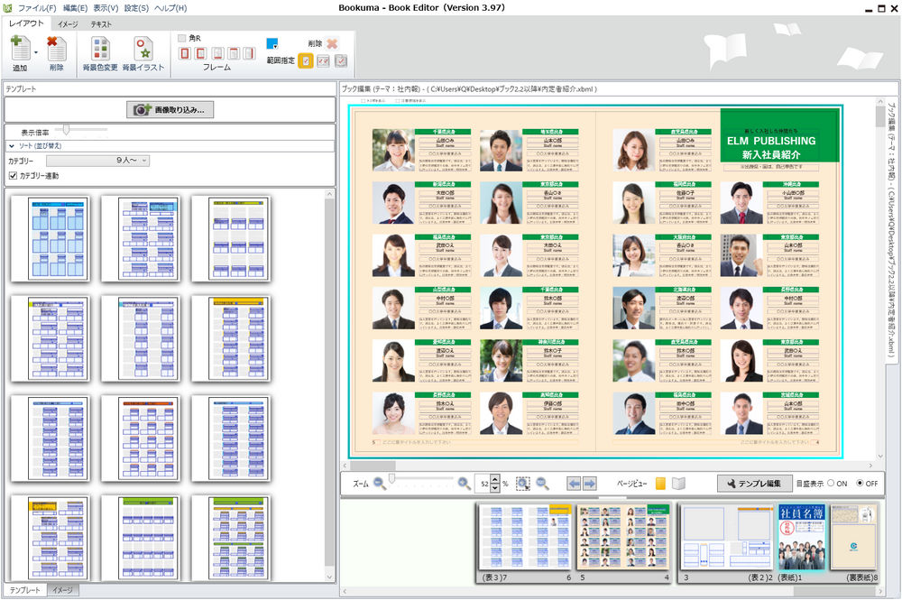
Task: Select the 社員名簿 cover thumbnail at bottom
Action: tap(801, 536)
